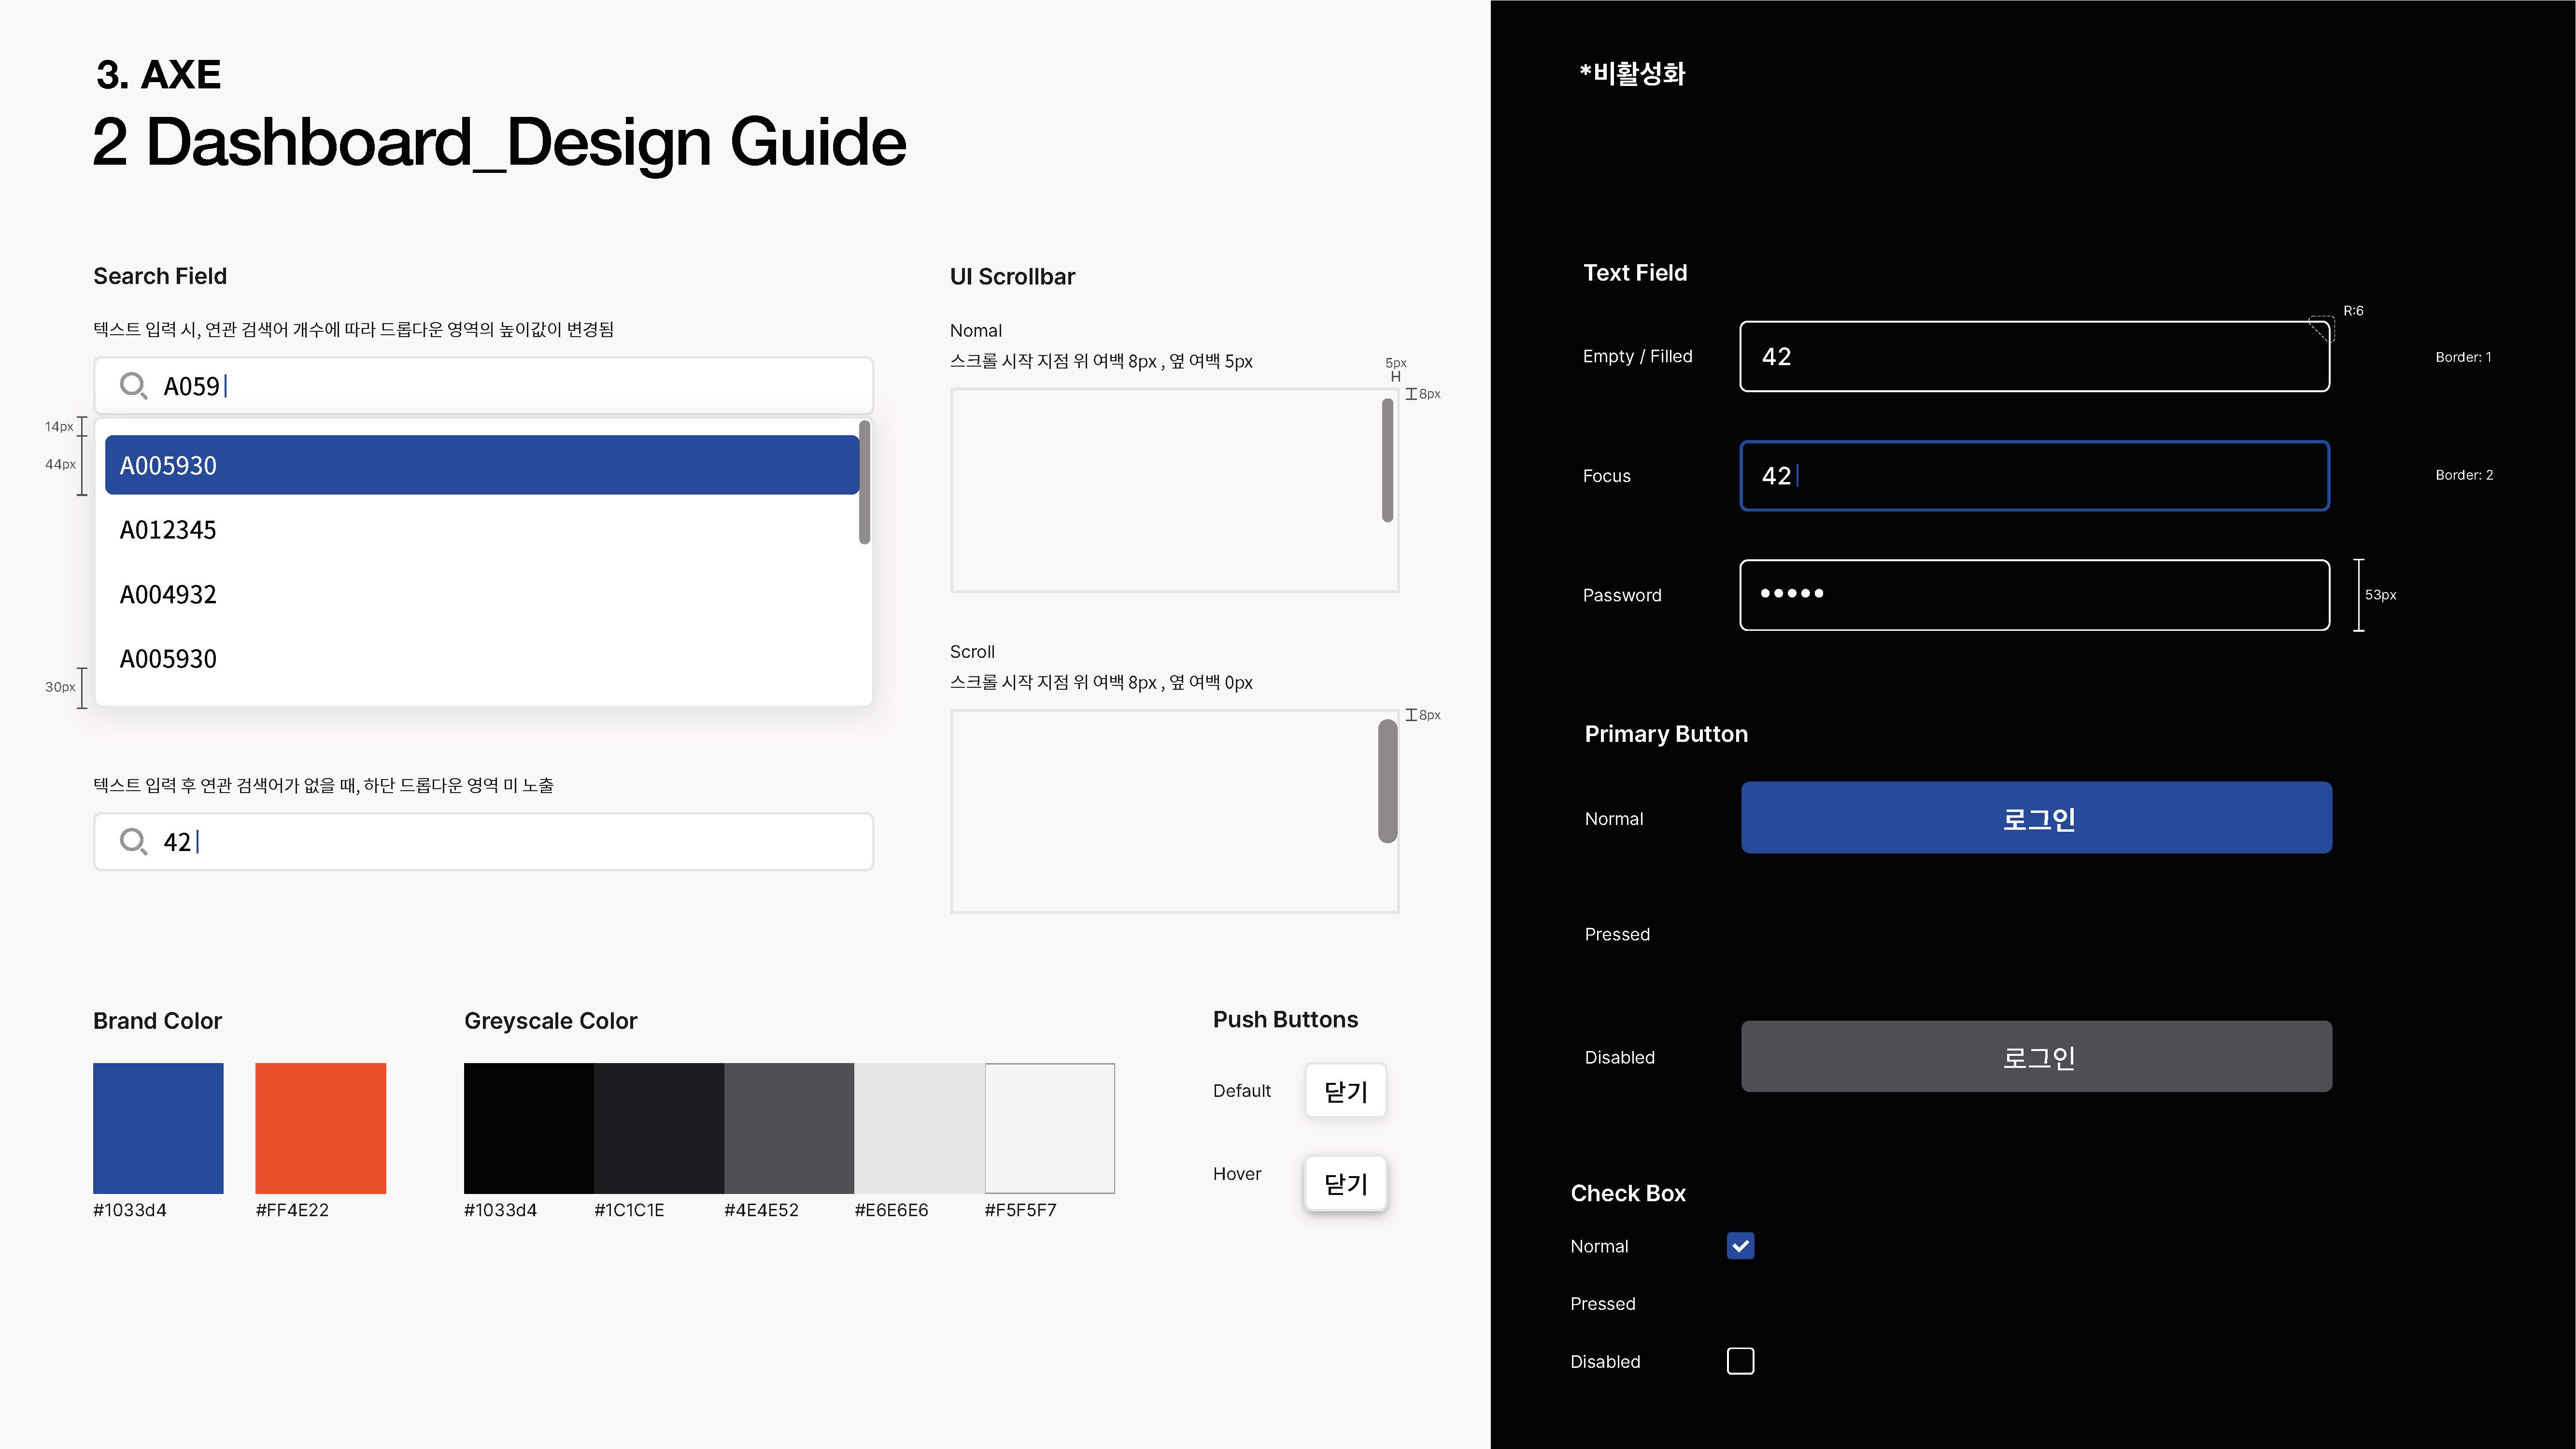Click the dropdown list's scrollbar thumb
This screenshot has height=1449, width=2576.
coord(864,483)
